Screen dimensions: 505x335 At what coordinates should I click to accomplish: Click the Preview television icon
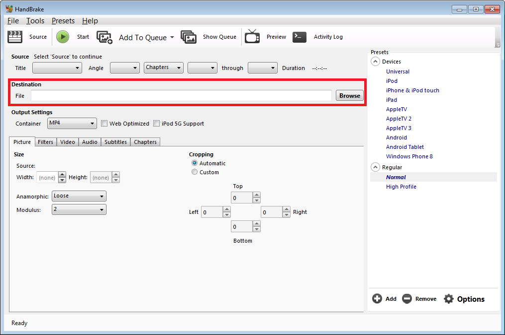252,36
